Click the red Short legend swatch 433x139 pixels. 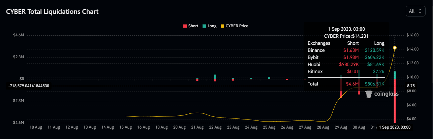click(185, 26)
